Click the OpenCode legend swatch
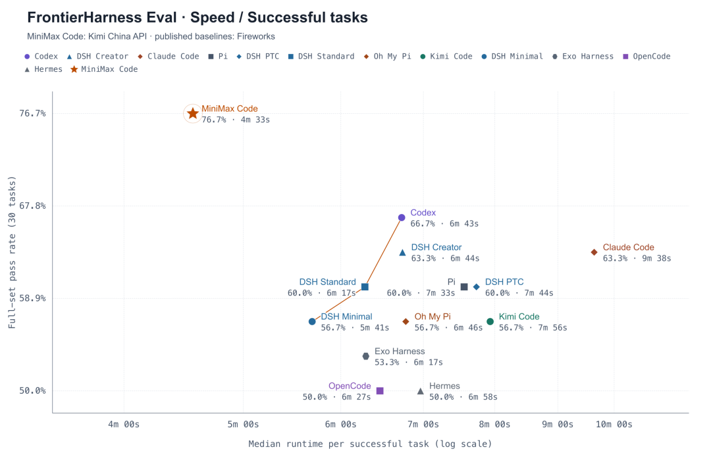Image resolution: width=711 pixels, height=474 pixels. (x=625, y=56)
